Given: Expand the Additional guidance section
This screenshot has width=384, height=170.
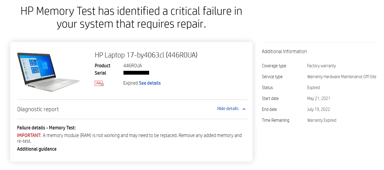Looking at the screenshot, I should [37, 149].
